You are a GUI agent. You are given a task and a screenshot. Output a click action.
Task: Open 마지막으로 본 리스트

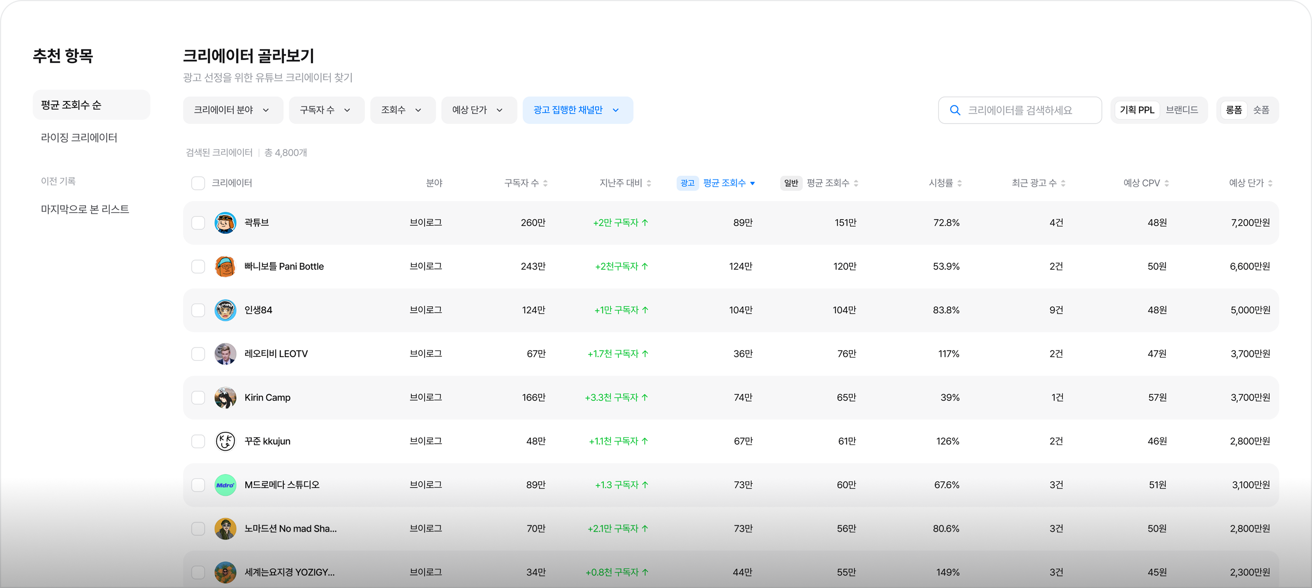point(85,209)
